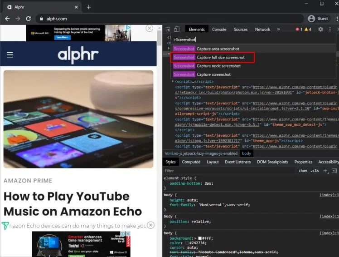Open How to Play YouTube Music article
The width and height of the screenshot is (339, 257).
pos(73,204)
